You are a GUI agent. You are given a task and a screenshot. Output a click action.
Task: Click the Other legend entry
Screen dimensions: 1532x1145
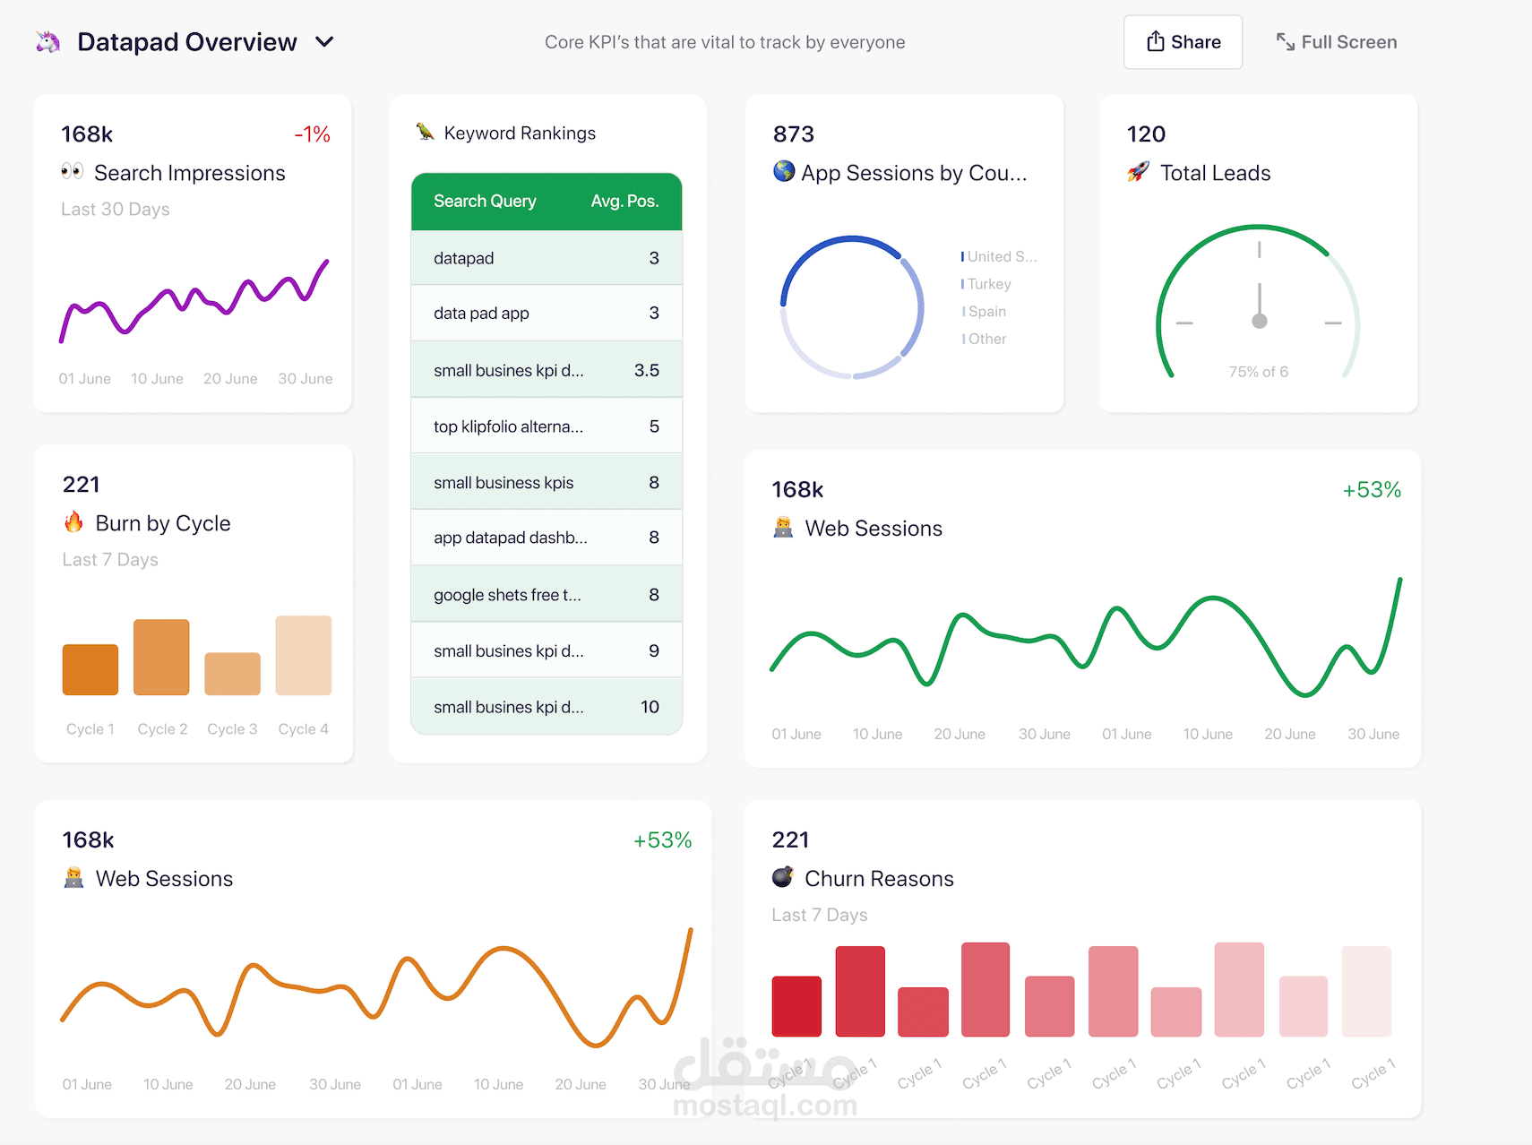click(x=984, y=339)
